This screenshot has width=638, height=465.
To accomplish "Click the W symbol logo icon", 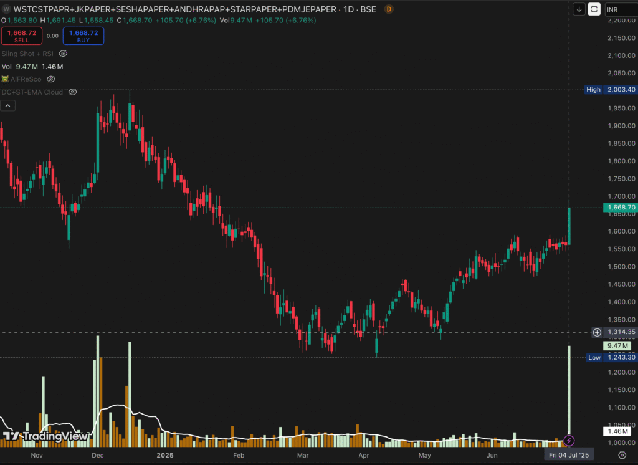I will coord(6,9).
